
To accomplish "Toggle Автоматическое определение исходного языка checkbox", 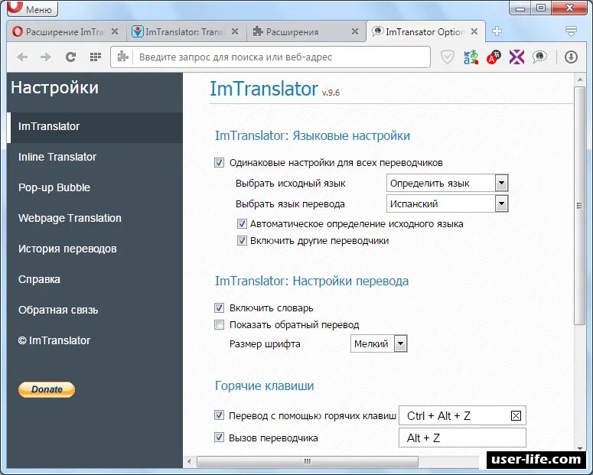I will (242, 224).
